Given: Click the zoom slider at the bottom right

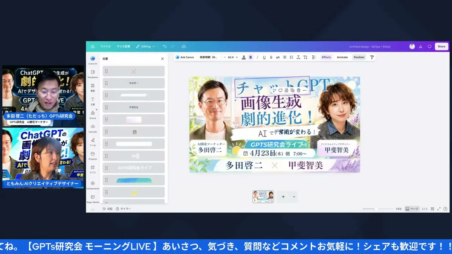Looking at the screenshot, I should tap(377, 208).
